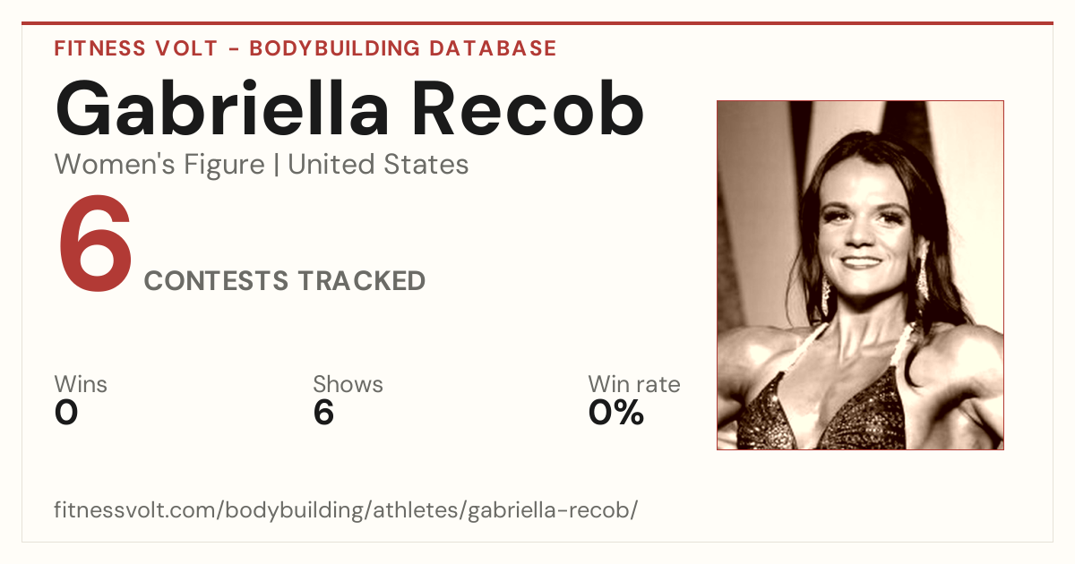Select the 0% win rate value
1075x564 pixels.
tap(616, 413)
